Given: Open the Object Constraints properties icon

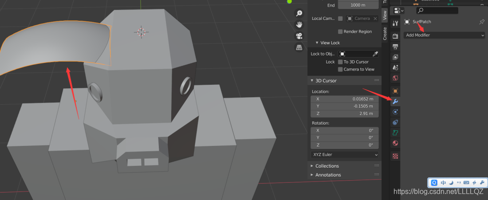Looking at the screenshot, I should click(x=395, y=122).
